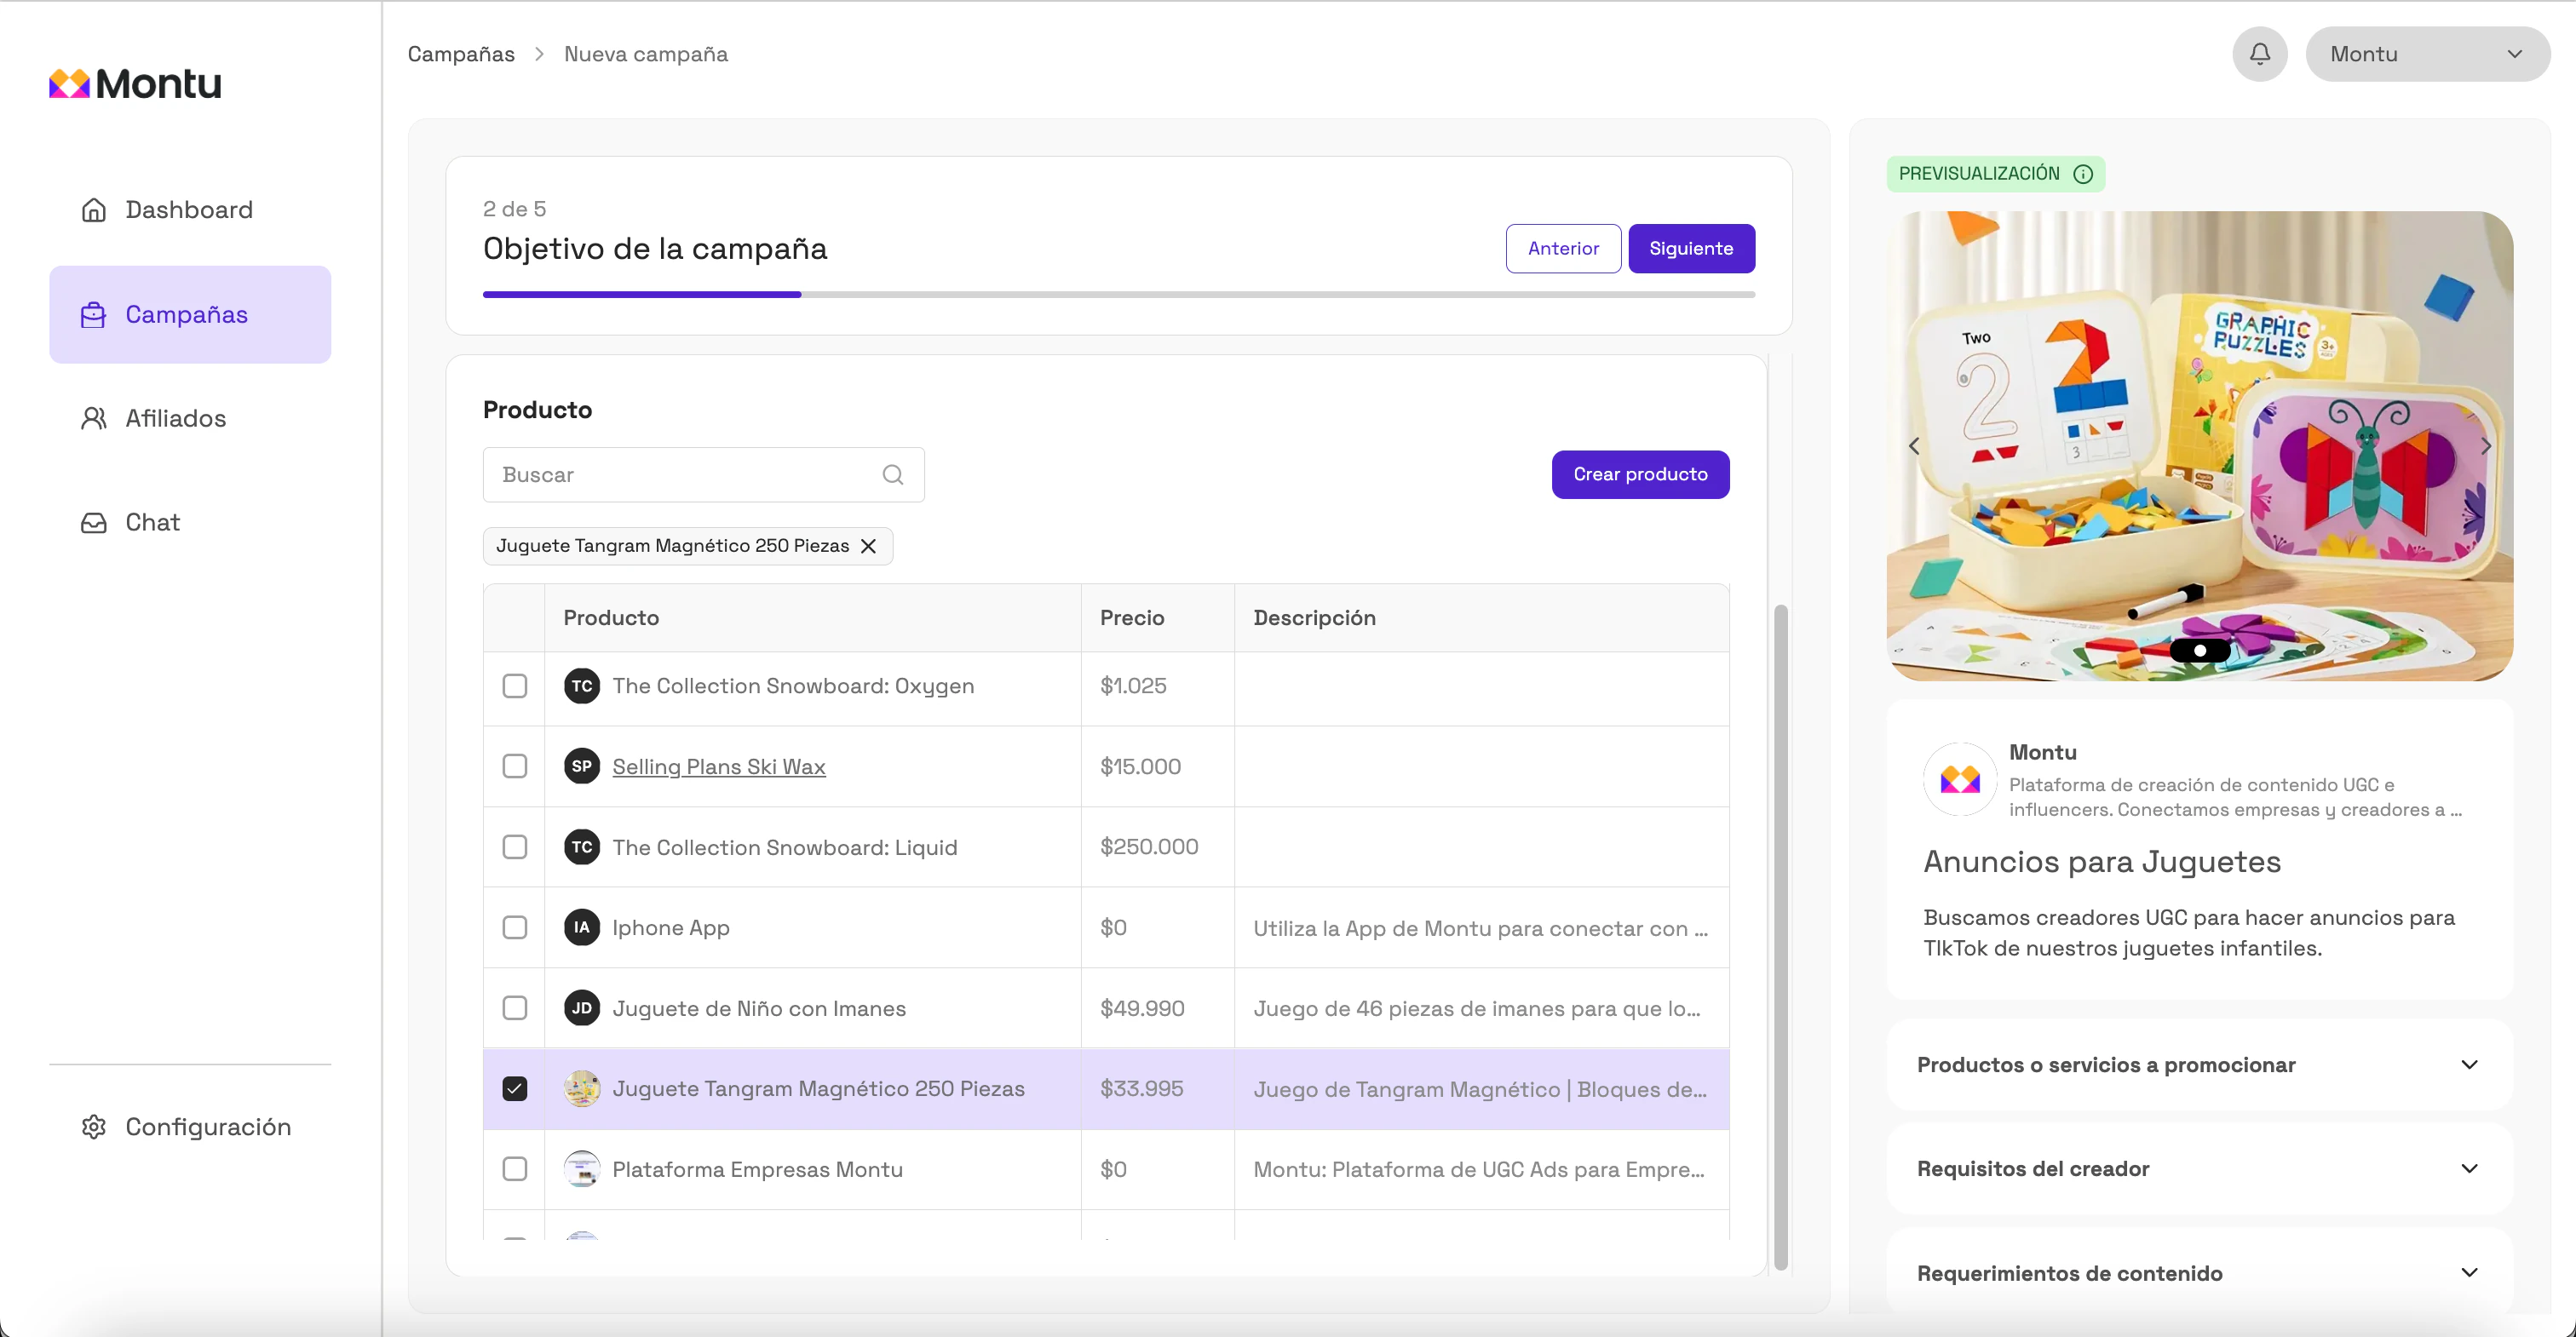The height and width of the screenshot is (1337, 2576).
Task: Click the SP avatar of Selling Plans Ski Wax
Action: 582,766
